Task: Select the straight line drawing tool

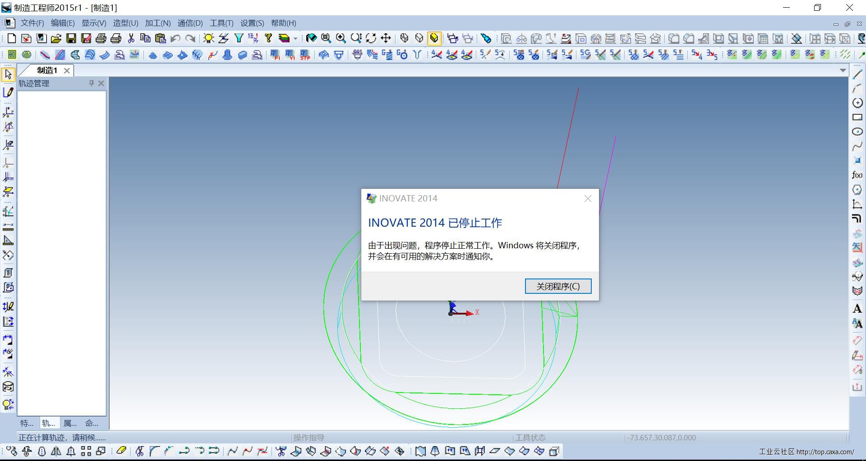Action: 857,74
